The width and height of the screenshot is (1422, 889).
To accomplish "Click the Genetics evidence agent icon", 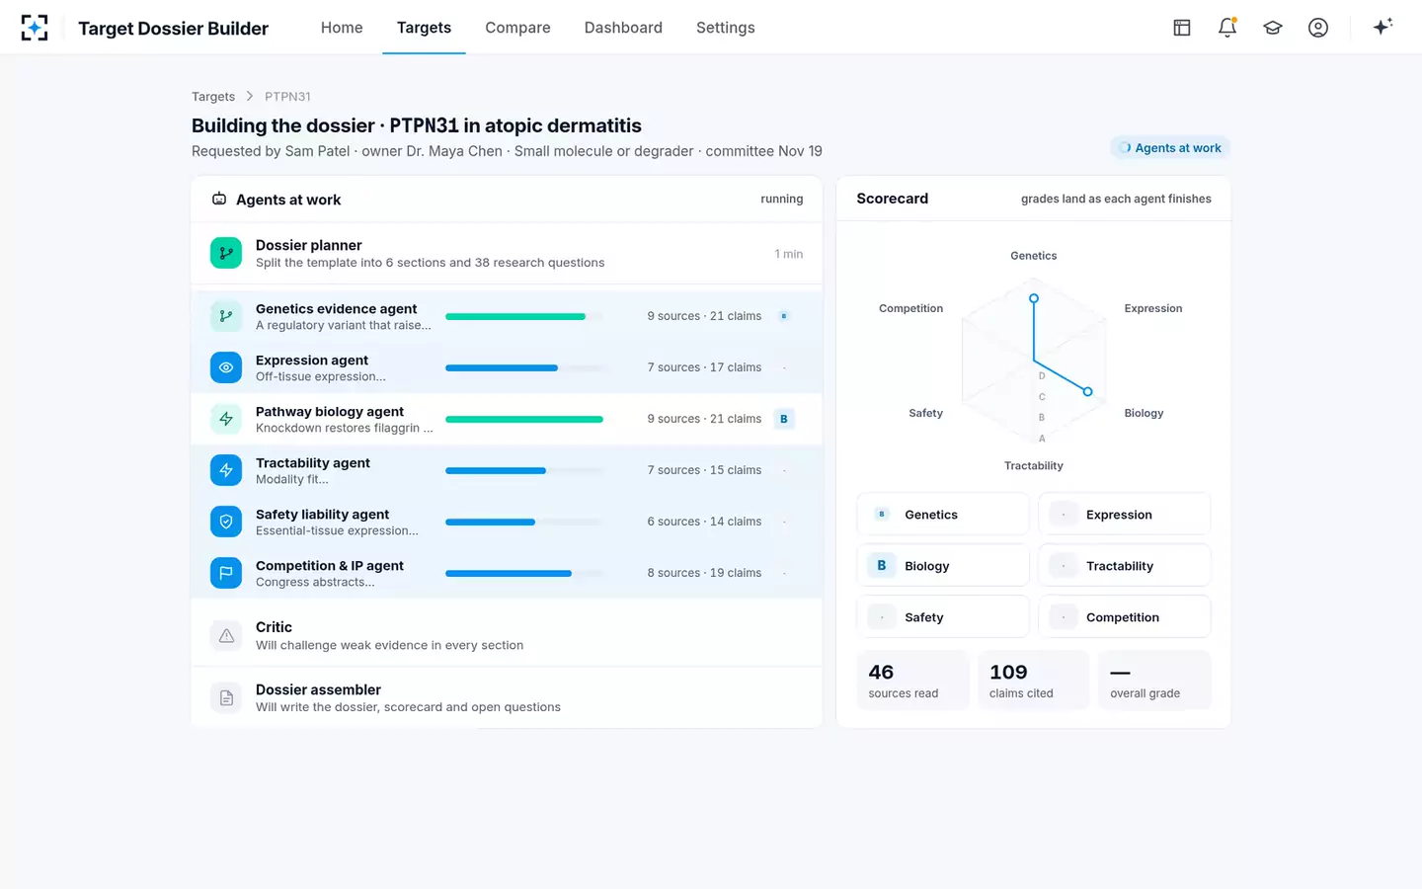I will coord(226,316).
